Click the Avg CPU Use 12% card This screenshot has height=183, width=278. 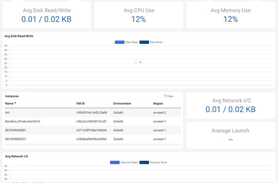click(x=139, y=15)
